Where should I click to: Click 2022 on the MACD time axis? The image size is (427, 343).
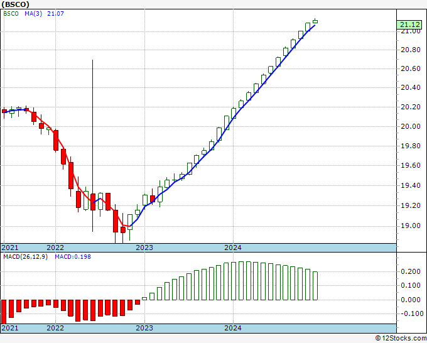[x=55, y=328]
